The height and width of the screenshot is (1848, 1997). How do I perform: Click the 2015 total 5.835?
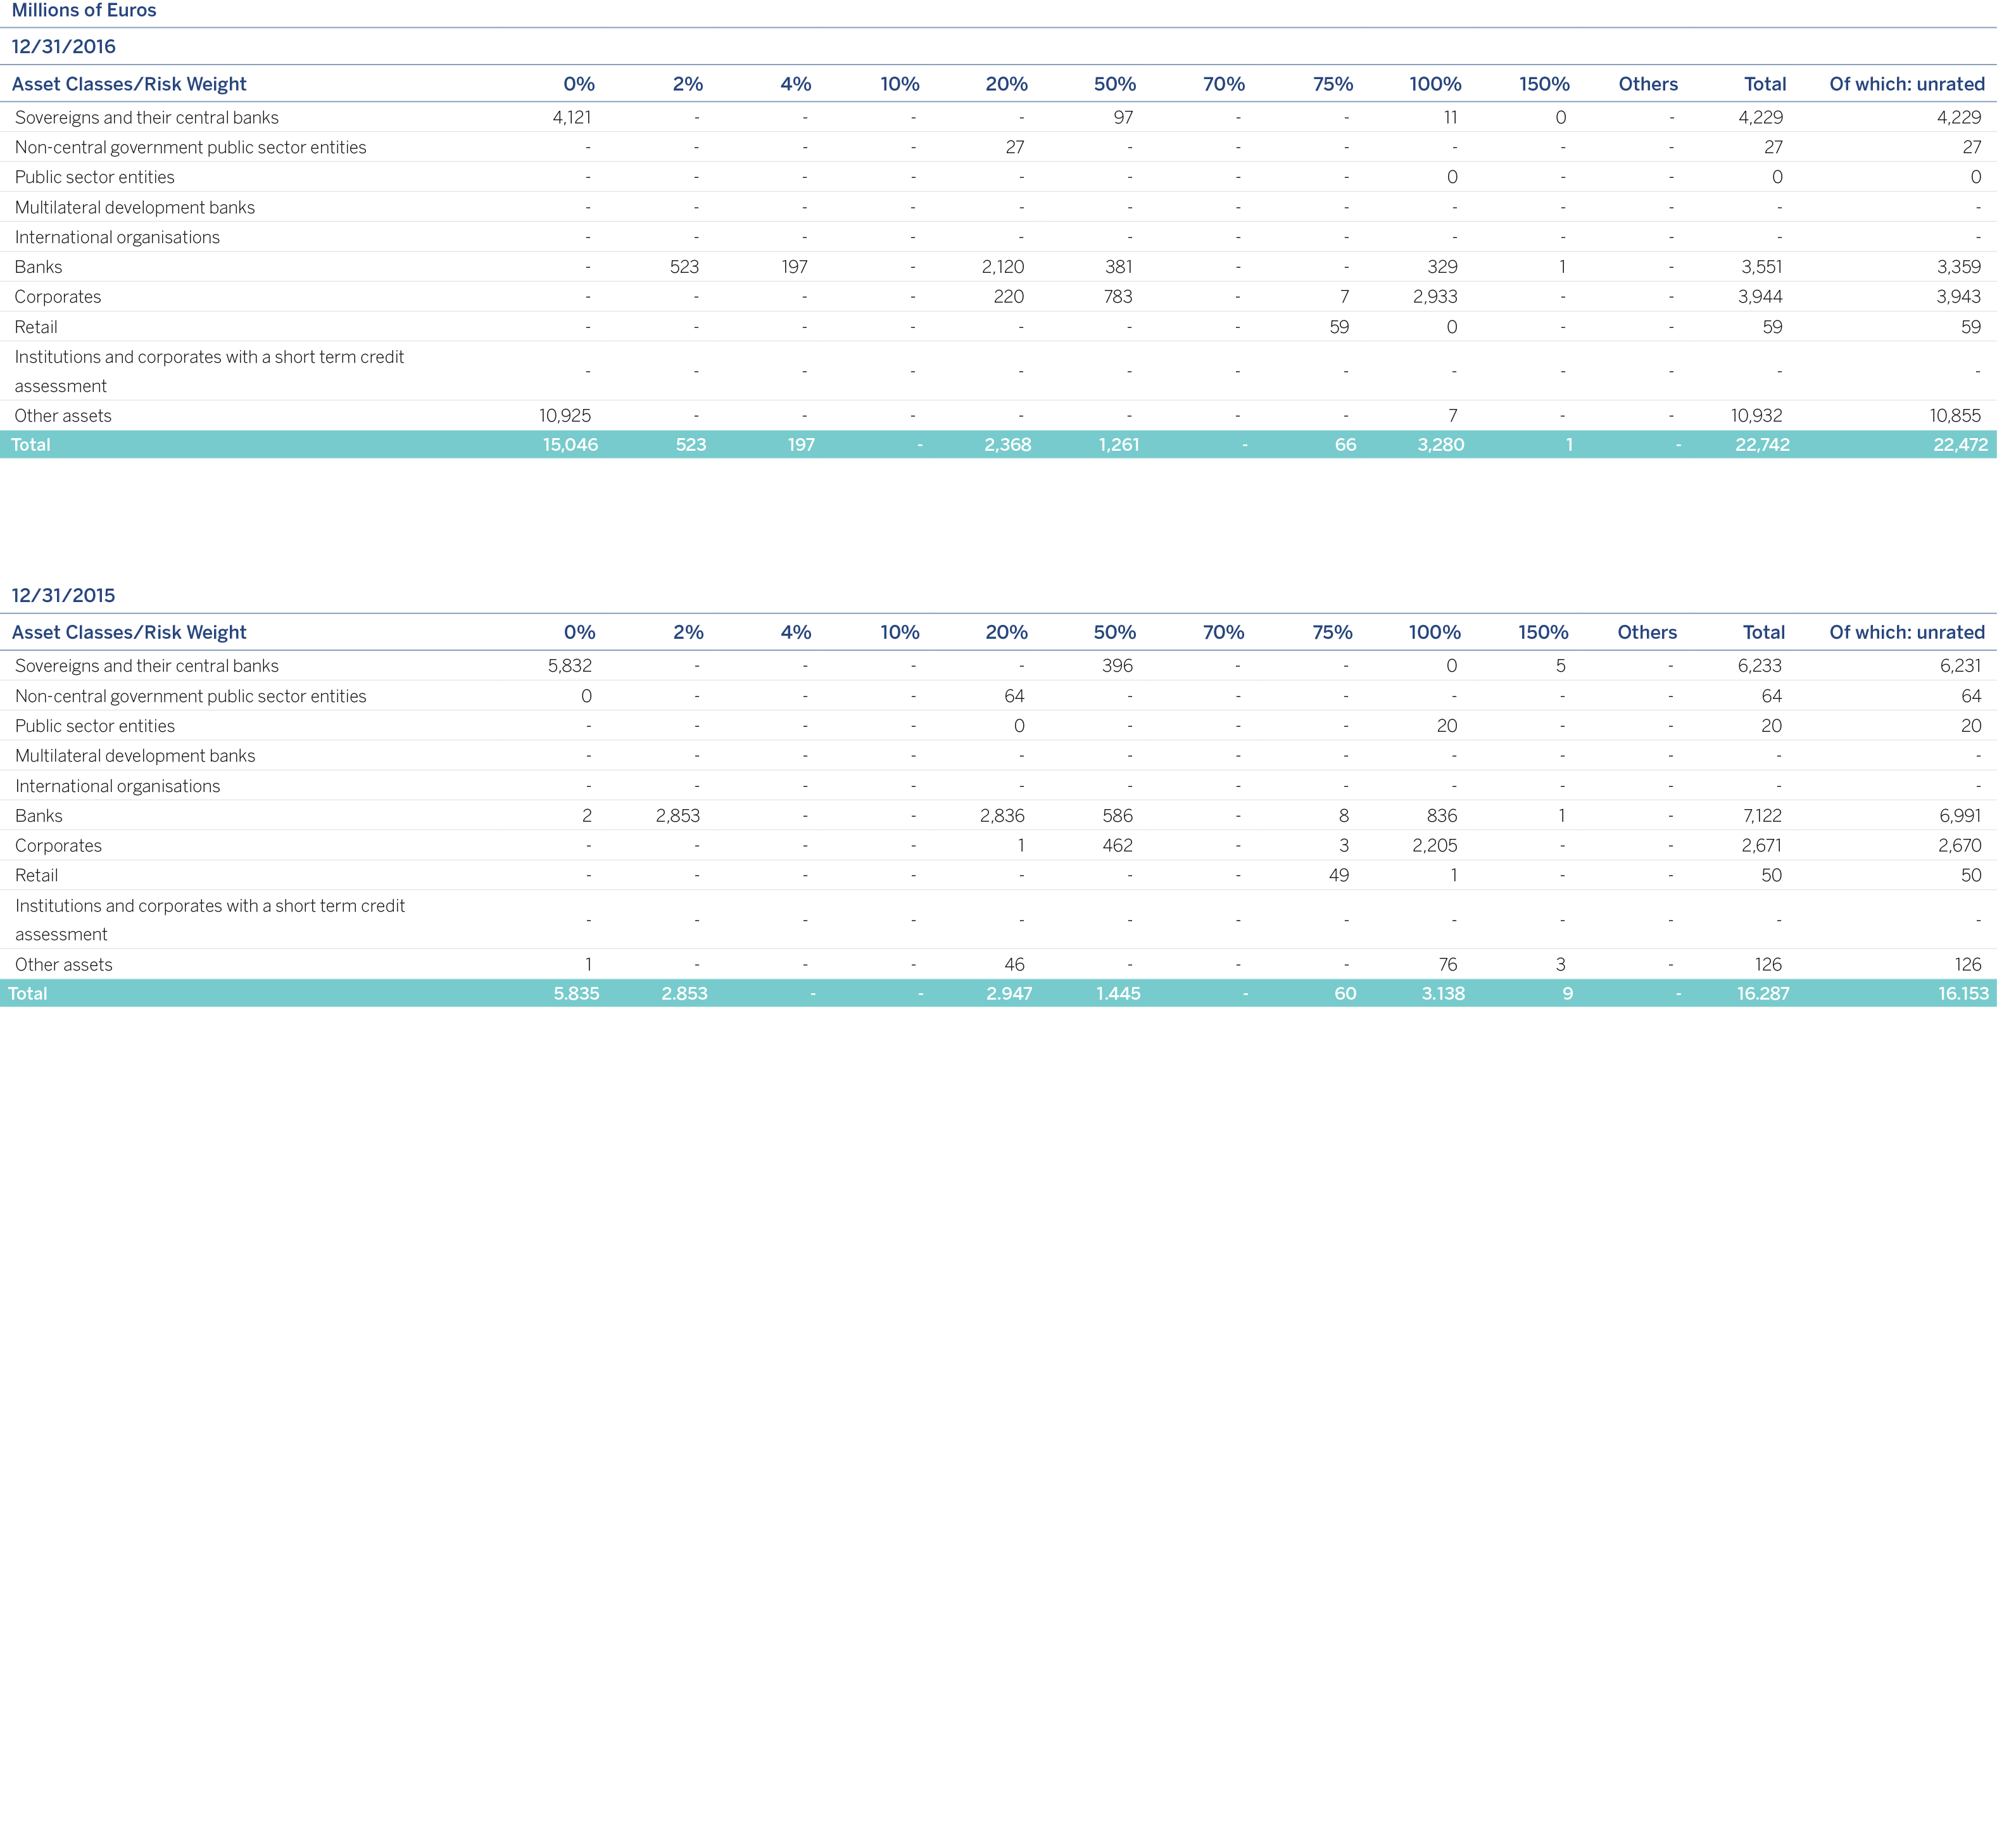coord(577,995)
